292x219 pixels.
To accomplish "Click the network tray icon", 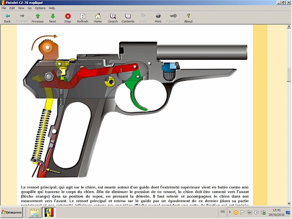I will [x=250, y=213].
